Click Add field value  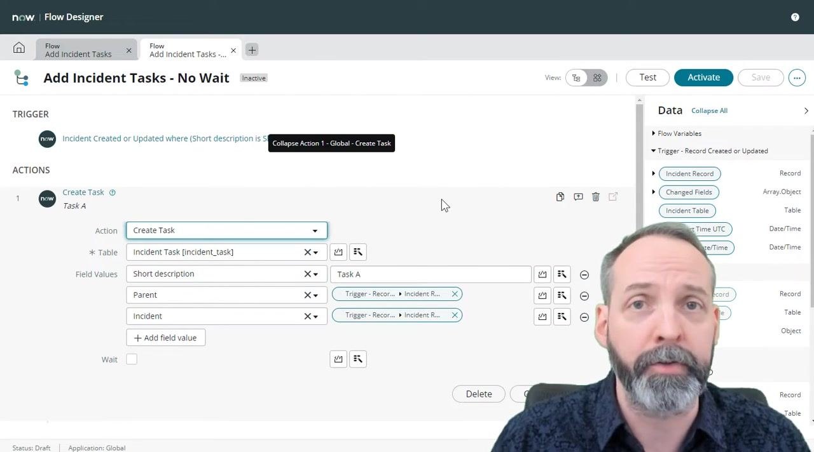tap(166, 338)
